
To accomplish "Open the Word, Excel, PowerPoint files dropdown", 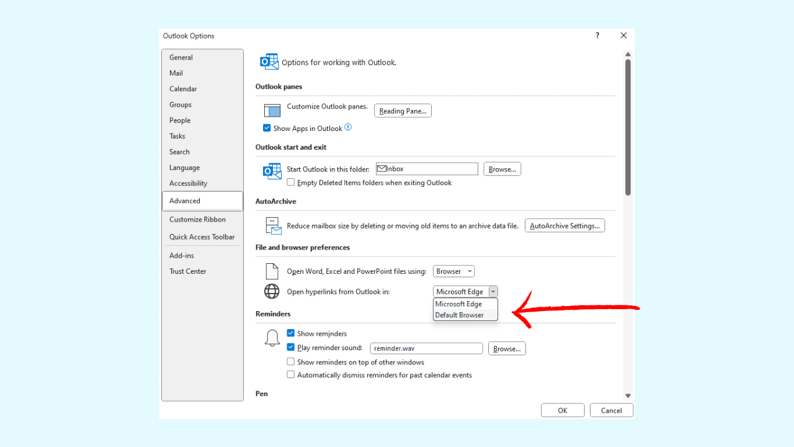I will 453,271.
